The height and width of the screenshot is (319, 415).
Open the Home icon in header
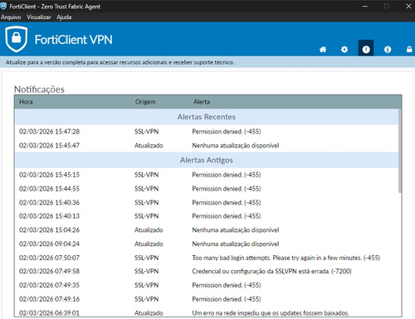click(323, 50)
